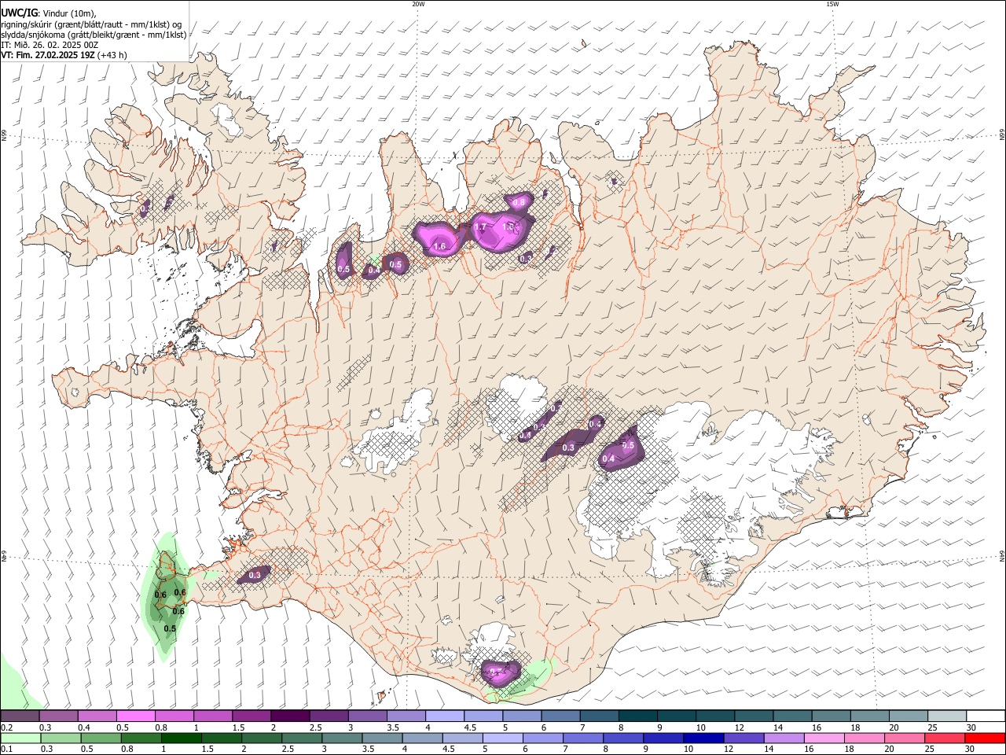Click the darkest green swatch labeled 1 in lower scale

(182, 738)
